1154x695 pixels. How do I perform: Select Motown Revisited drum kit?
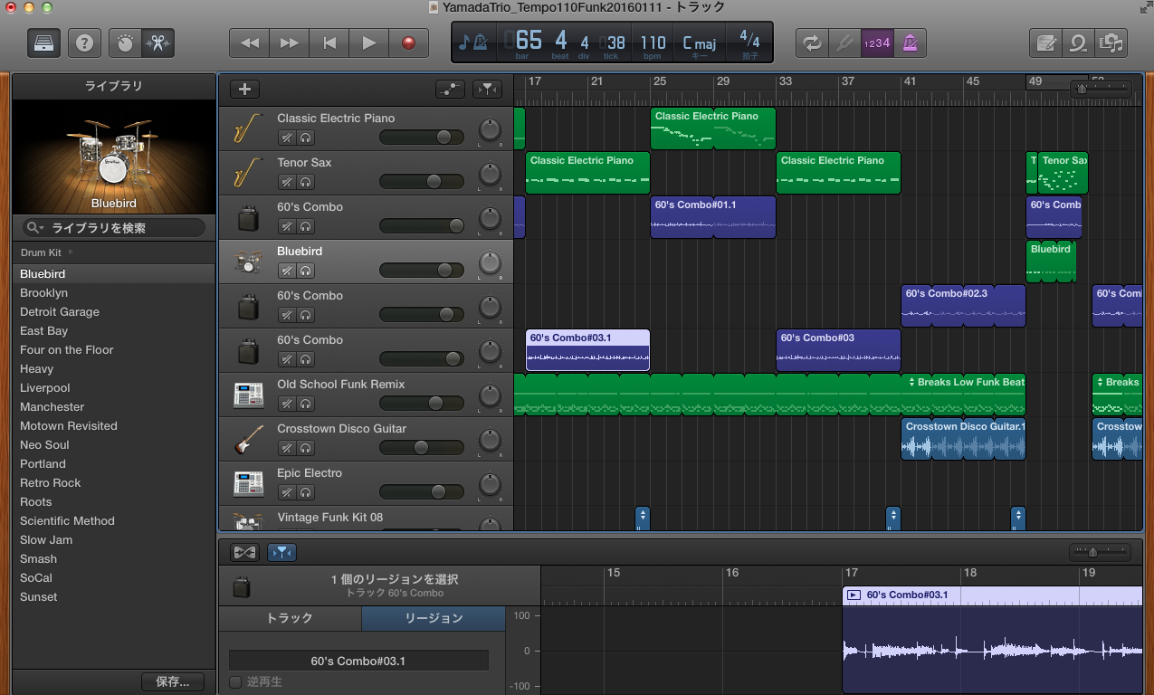[69, 426]
